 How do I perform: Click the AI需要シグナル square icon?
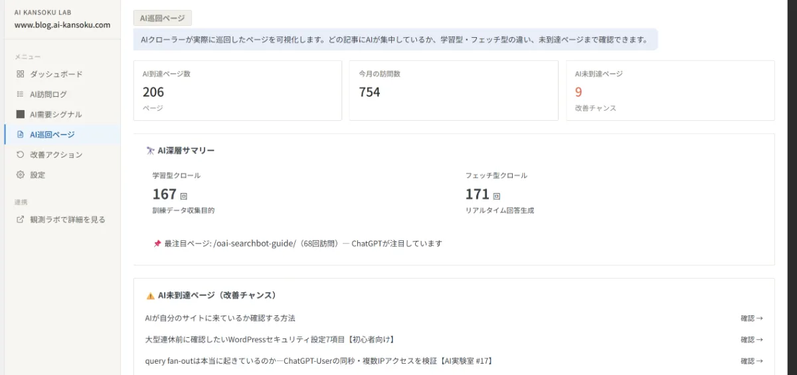point(20,114)
